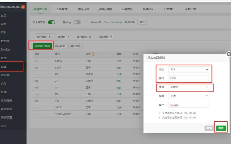Viewport: 231px width, 144px height.
Task: Select the IP规则 sub-tab
Action: [64, 37]
